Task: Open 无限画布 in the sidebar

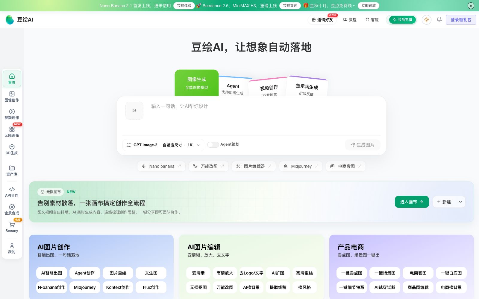Action: pyautogui.click(x=12, y=132)
